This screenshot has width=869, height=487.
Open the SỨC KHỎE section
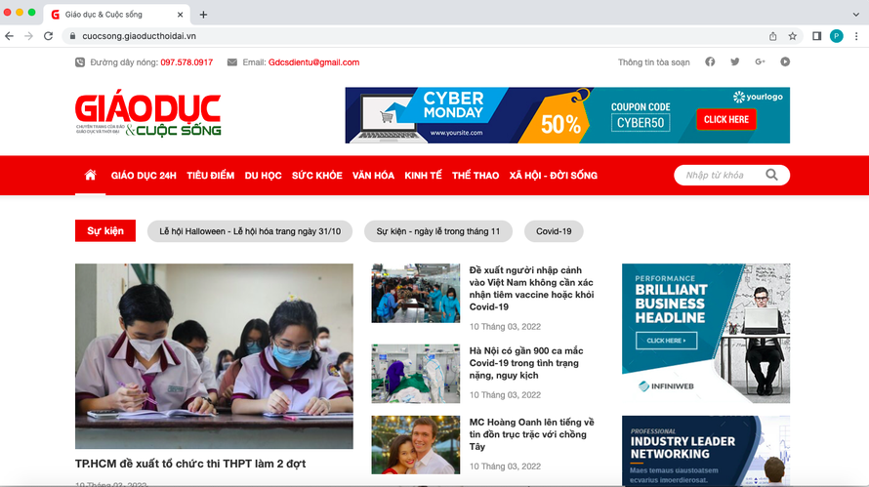coord(316,176)
